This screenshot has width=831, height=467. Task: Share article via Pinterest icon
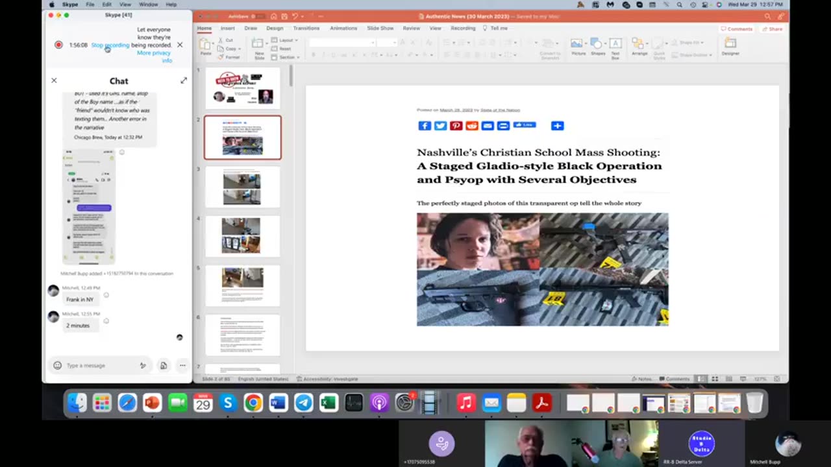click(456, 126)
